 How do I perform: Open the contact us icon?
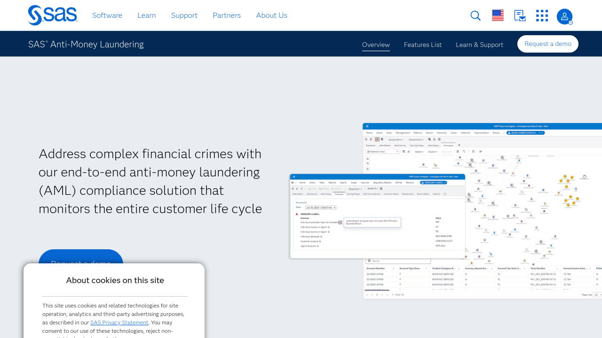[x=520, y=15]
